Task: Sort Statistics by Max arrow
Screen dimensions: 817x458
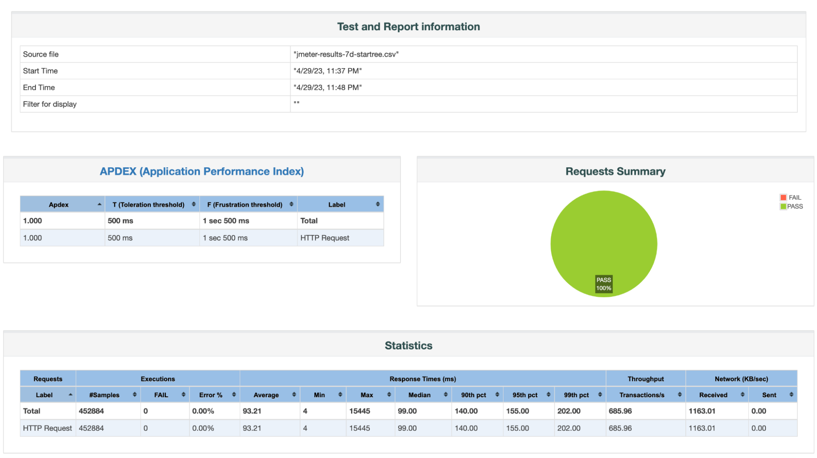Action: tap(389, 395)
